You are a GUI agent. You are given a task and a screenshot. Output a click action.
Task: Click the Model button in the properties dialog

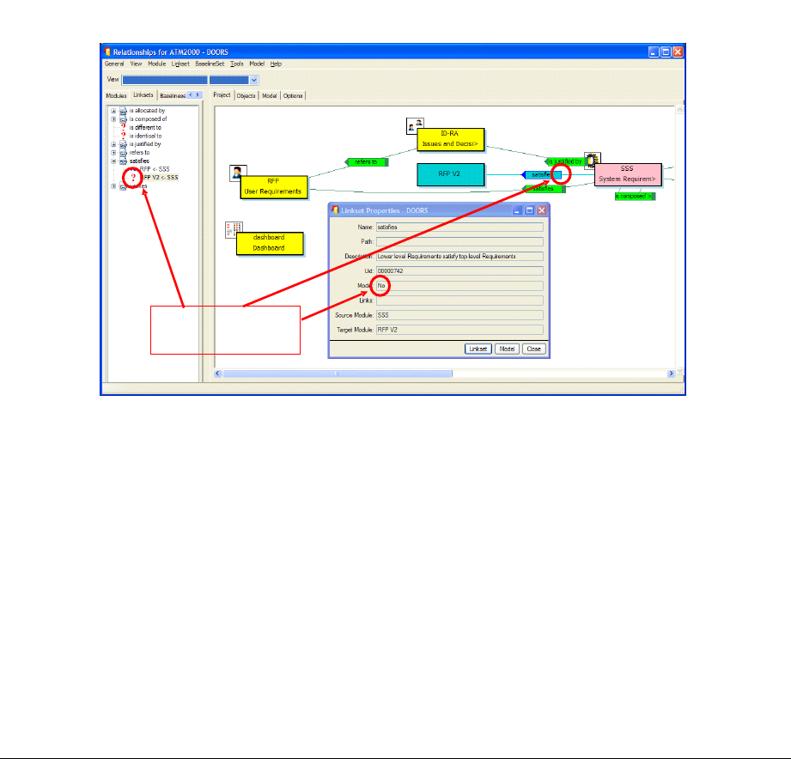(507, 349)
